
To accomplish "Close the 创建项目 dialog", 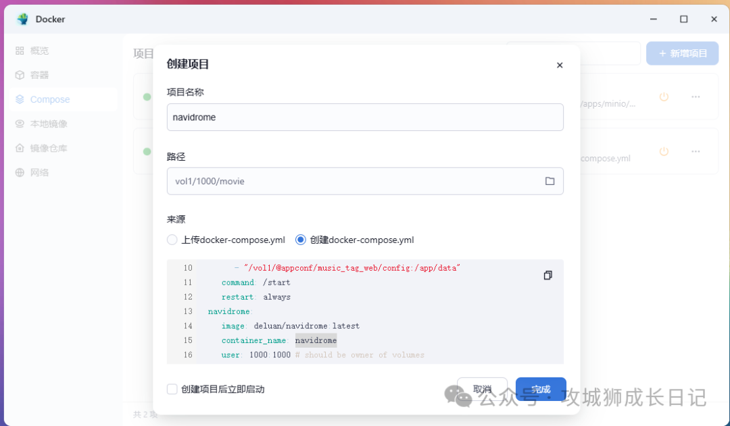I will (x=560, y=65).
